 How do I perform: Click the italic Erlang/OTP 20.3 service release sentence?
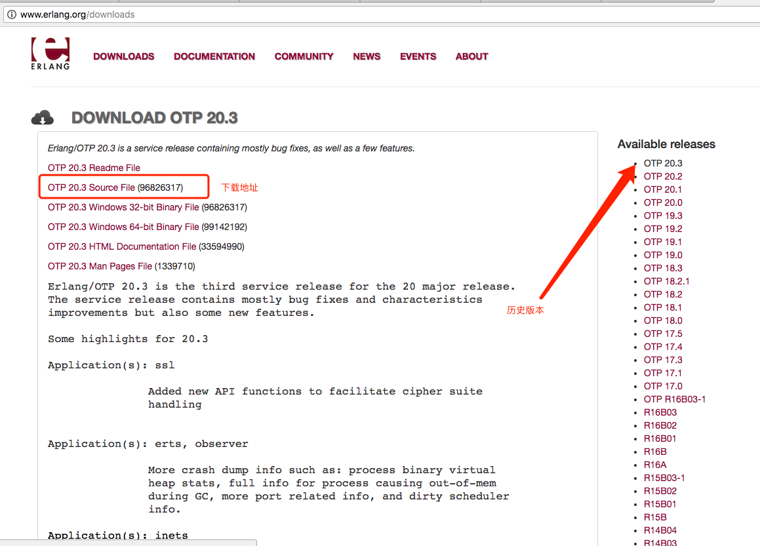point(231,148)
